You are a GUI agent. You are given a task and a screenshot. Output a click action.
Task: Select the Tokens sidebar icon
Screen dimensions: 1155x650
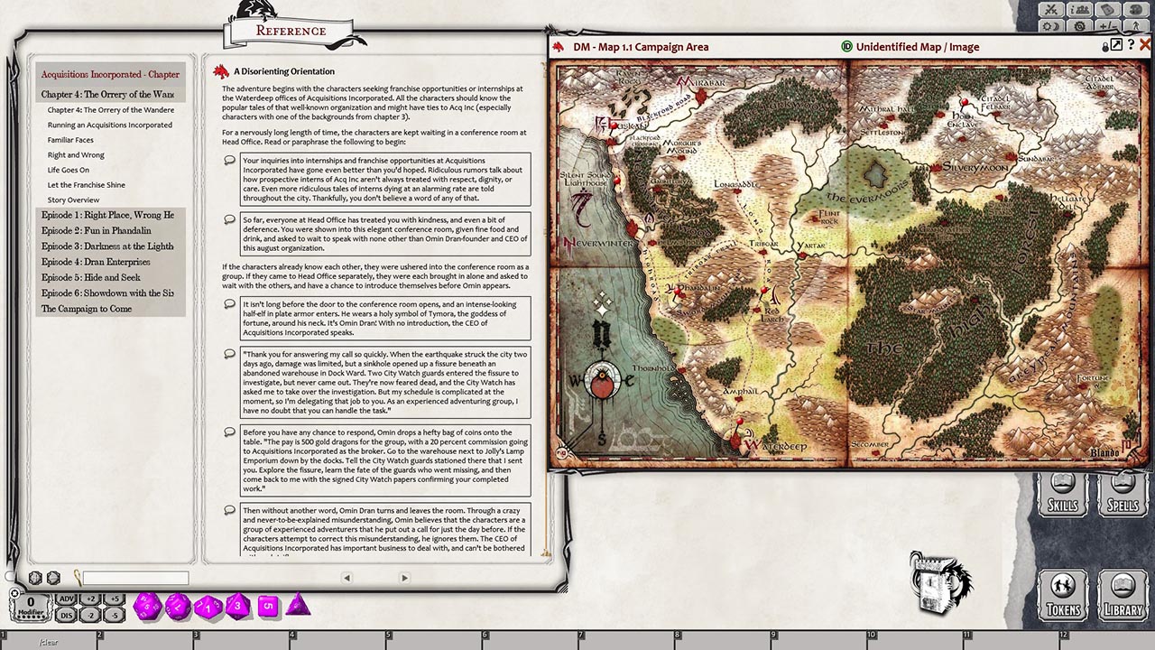click(x=1063, y=596)
